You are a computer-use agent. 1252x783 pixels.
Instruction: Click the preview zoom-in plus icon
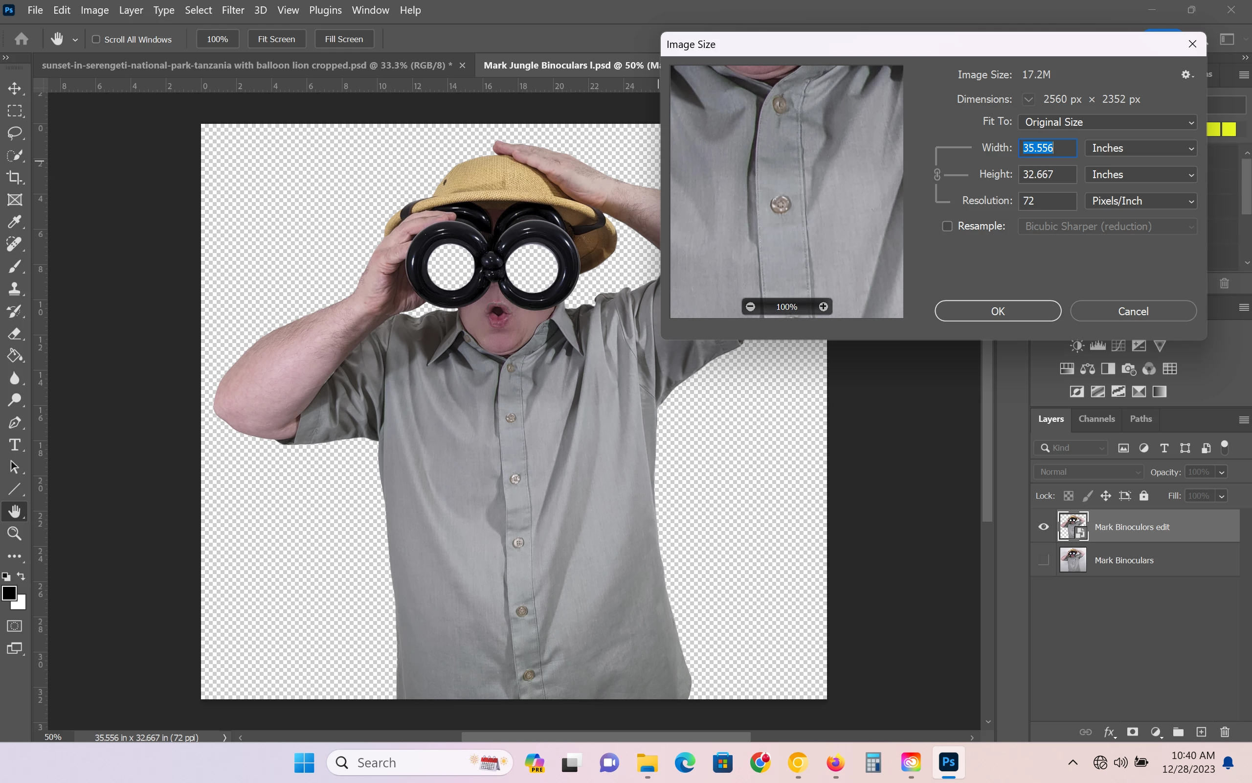823,306
